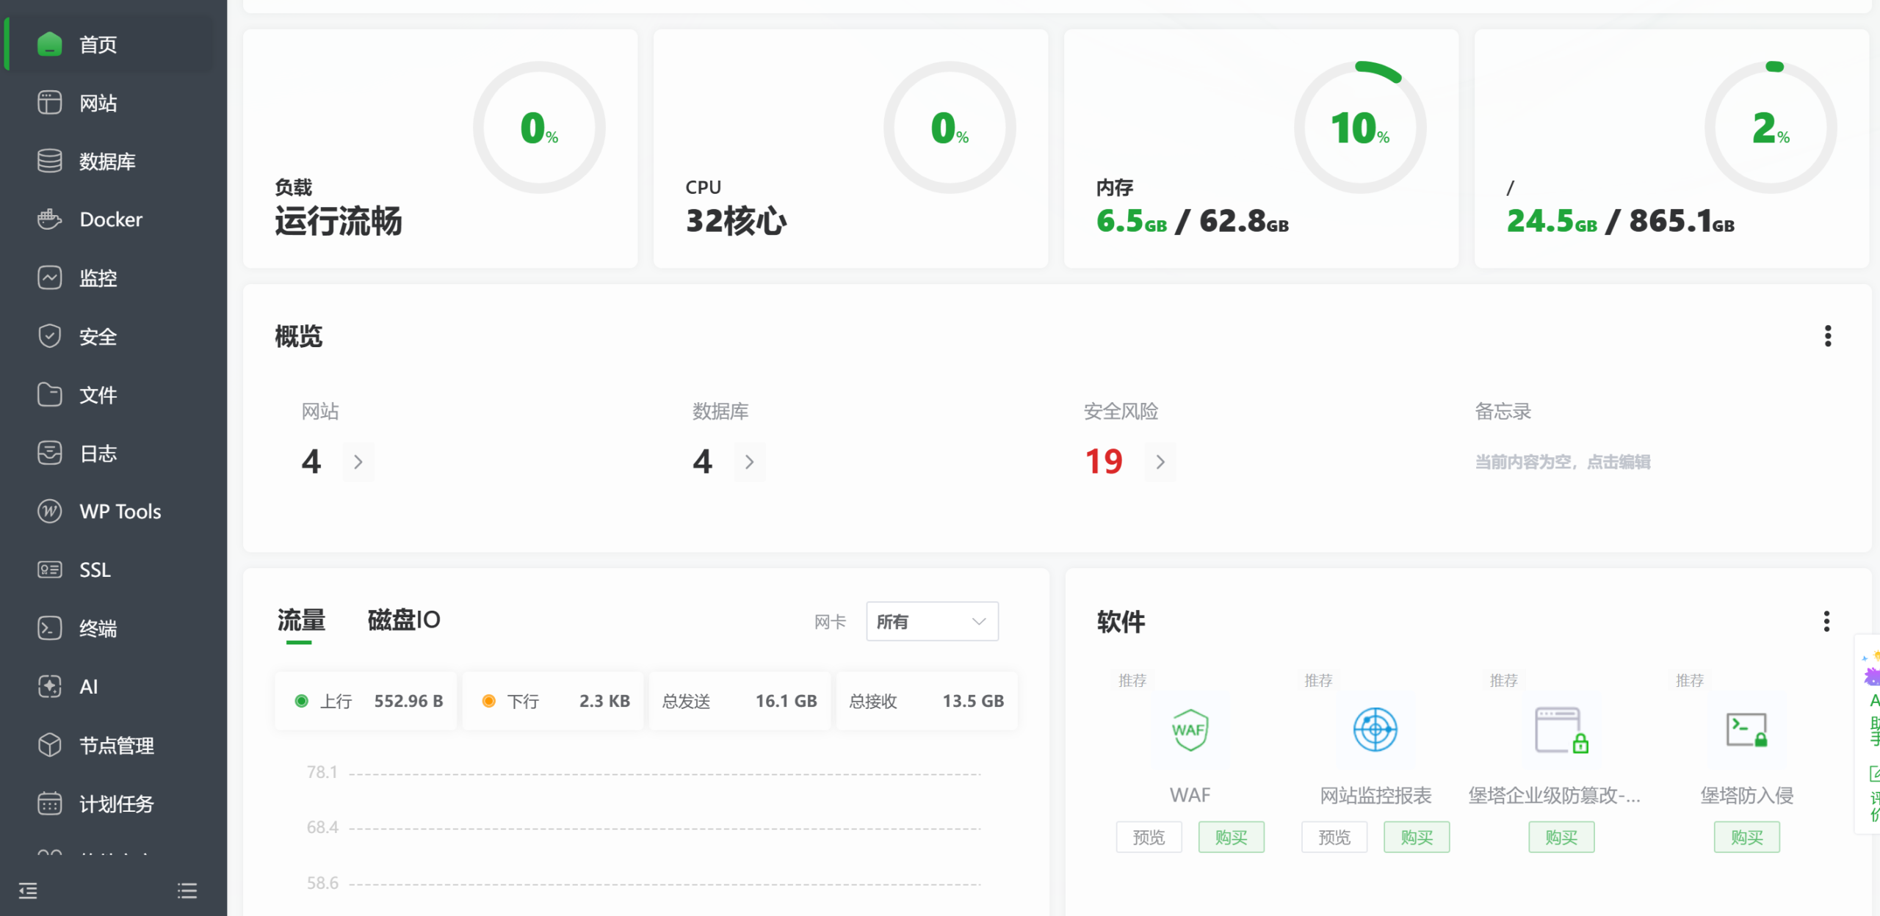Viewport: 1880px width, 916px height.
Task: Click 购买 under 堡塔防入侵
Action: pyautogui.click(x=1747, y=837)
